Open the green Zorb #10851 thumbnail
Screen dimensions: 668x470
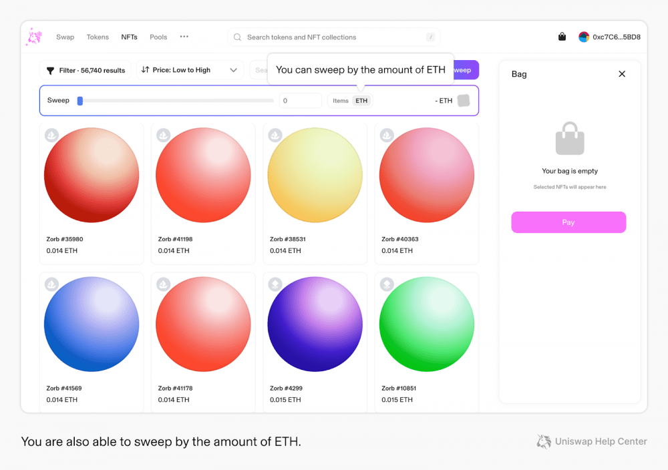pyautogui.click(x=426, y=324)
